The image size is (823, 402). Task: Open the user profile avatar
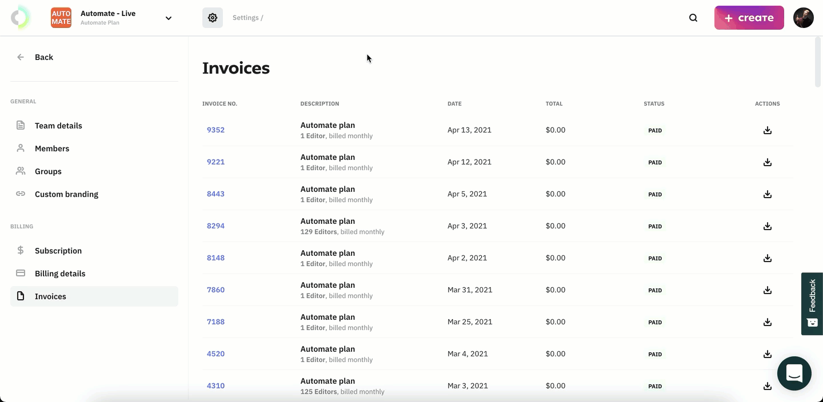coord(804,18)
